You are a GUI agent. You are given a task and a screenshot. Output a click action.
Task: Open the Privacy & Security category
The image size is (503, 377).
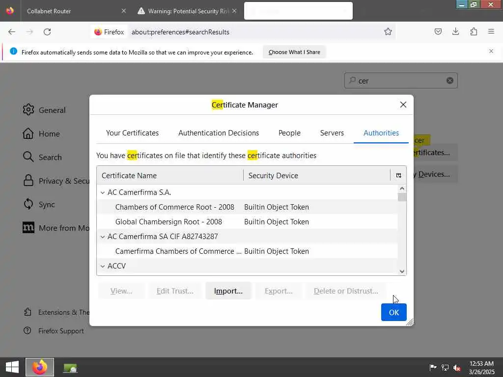point(56,181)
